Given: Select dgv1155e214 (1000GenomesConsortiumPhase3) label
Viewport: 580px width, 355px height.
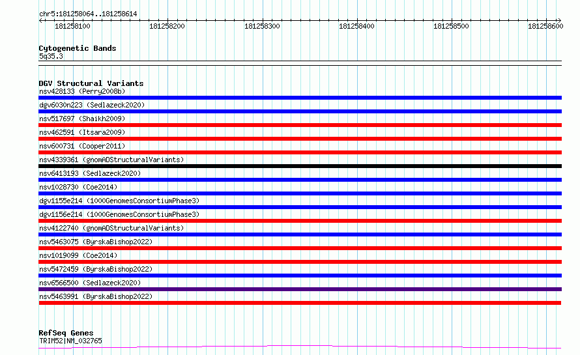Looking at the screenshot, I should [119, 201].
